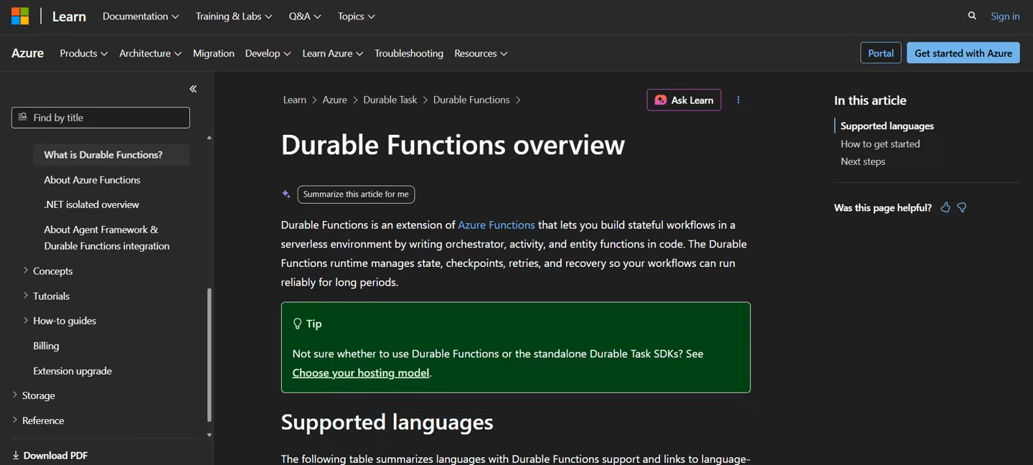The width and height of the screenshot is (1033, 465).
Task: Open the Resources dropdown
Action: pos(481,53)
